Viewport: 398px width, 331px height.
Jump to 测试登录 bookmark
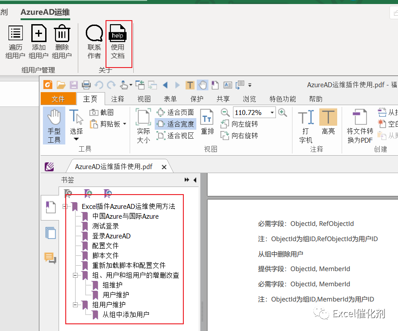click(x=106, y=226)
